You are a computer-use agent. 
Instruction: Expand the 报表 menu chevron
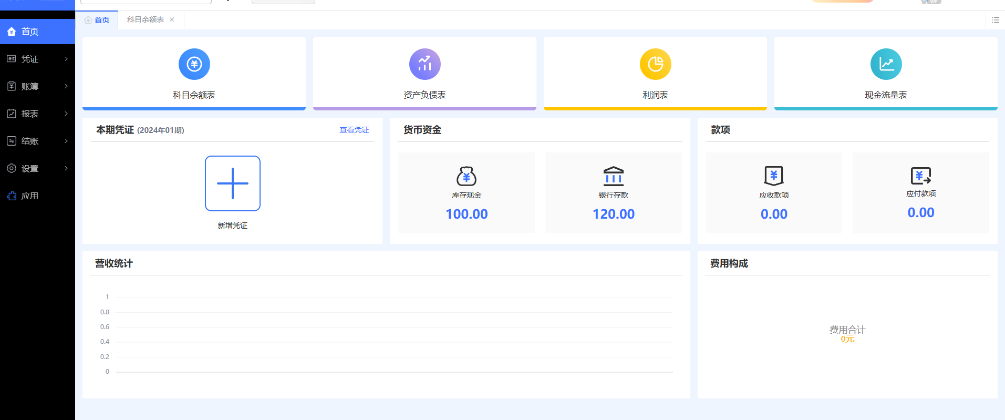click(66, 114)
